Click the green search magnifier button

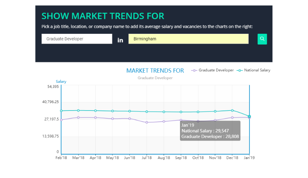tap(262, 39)
